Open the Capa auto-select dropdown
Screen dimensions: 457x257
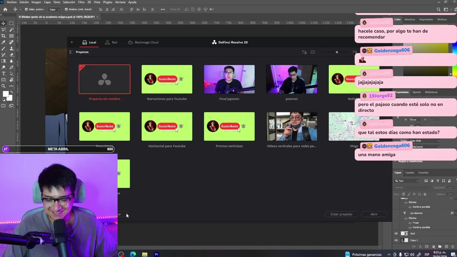pyautogui.click(x=55, y=9)
